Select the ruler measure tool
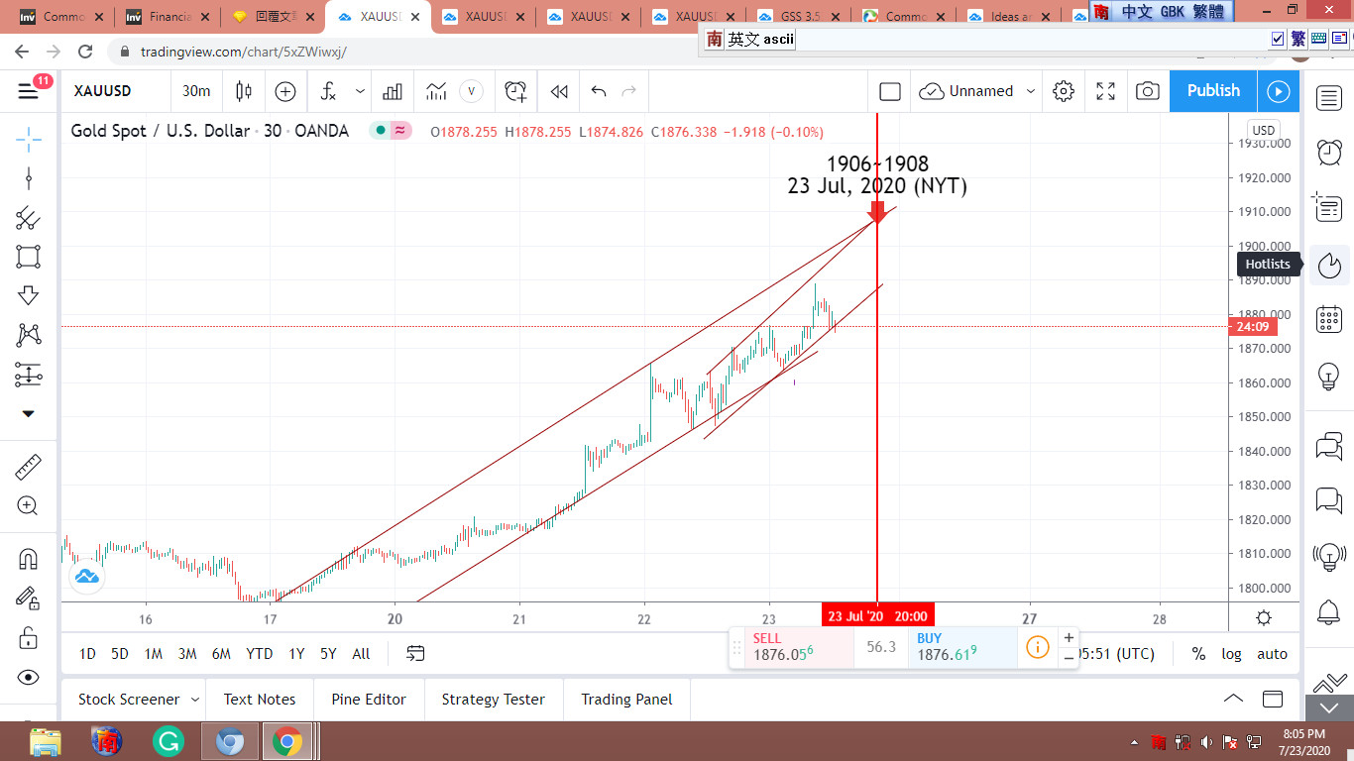 (x=29, y=466)
